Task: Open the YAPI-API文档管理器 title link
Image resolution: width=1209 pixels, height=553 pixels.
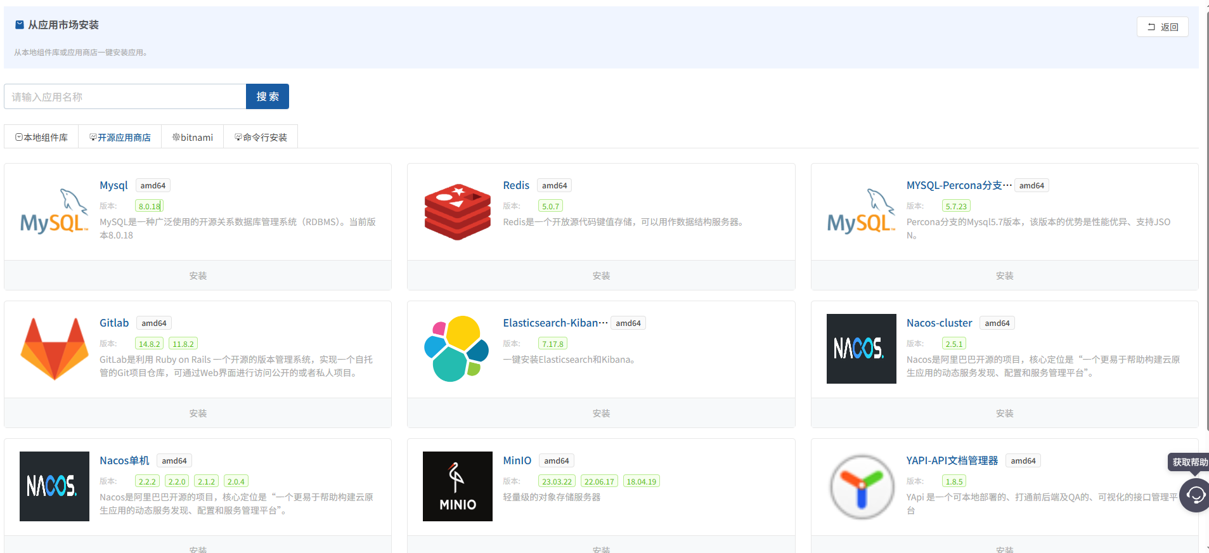Action: tap(952, 460)
